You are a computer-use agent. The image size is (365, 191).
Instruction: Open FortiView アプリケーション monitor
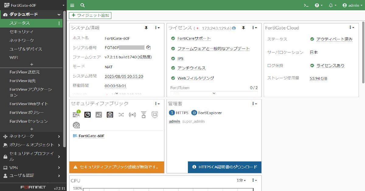pos(31,92)
